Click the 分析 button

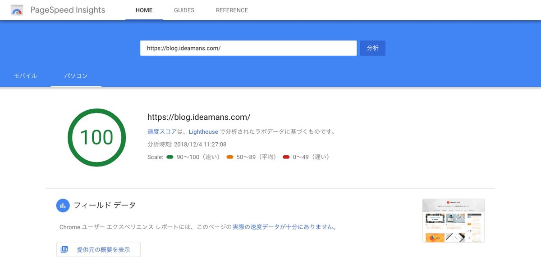372,48
